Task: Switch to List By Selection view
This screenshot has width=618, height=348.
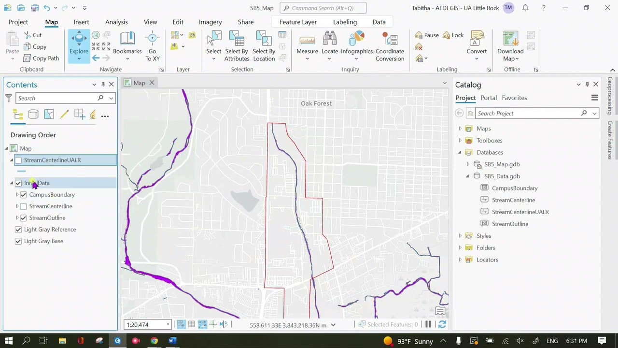Action: [x=49, y=115]
